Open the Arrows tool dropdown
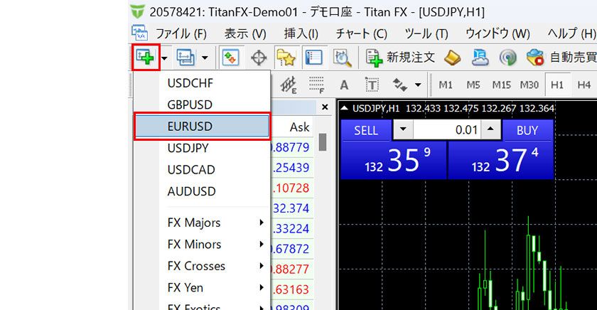Viewport: 597px width, 310px height. (x=418, y=85)
